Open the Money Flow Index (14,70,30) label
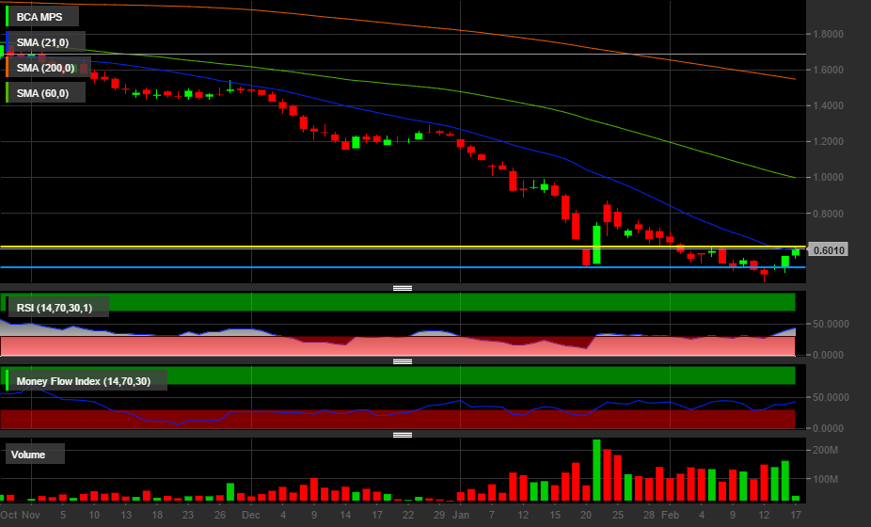This screenshot has width=871, height=527. pos(86,381)
